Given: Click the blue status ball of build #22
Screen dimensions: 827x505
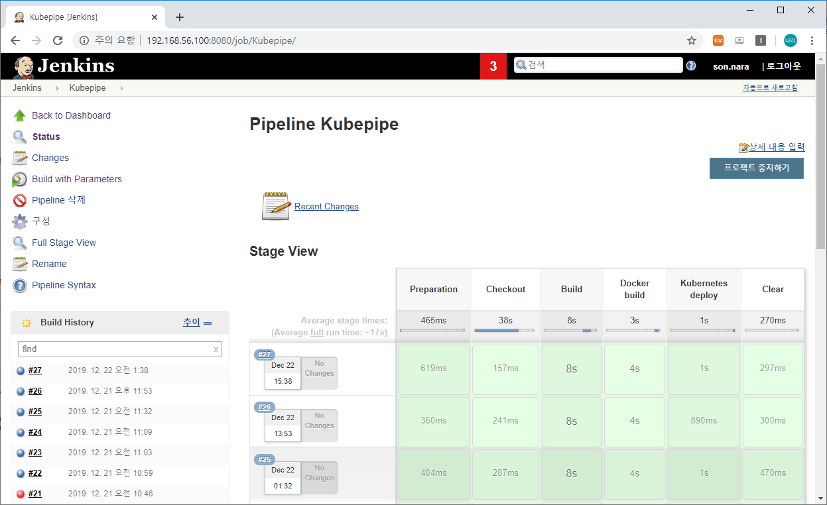Looking at the screenshot, I should 21,473.
